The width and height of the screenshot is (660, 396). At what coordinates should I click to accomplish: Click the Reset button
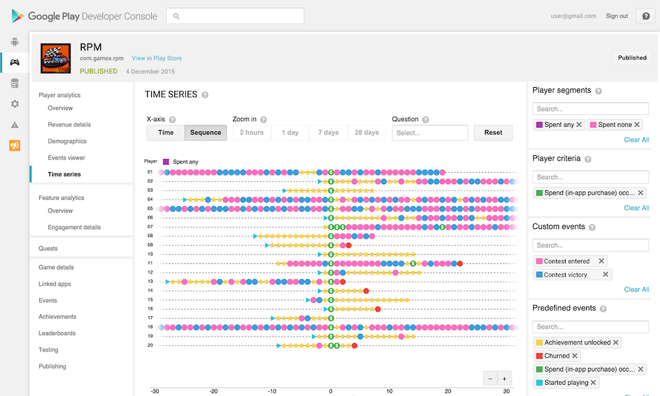[493, 133]
